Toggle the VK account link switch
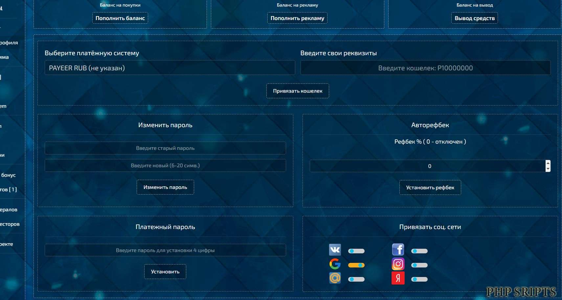The width and height of the screenshot is (562, 300). (x=356, y=251)
